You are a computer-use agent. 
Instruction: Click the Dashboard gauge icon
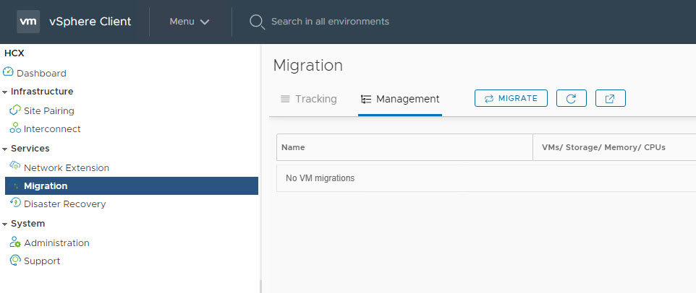coord(8,72)
